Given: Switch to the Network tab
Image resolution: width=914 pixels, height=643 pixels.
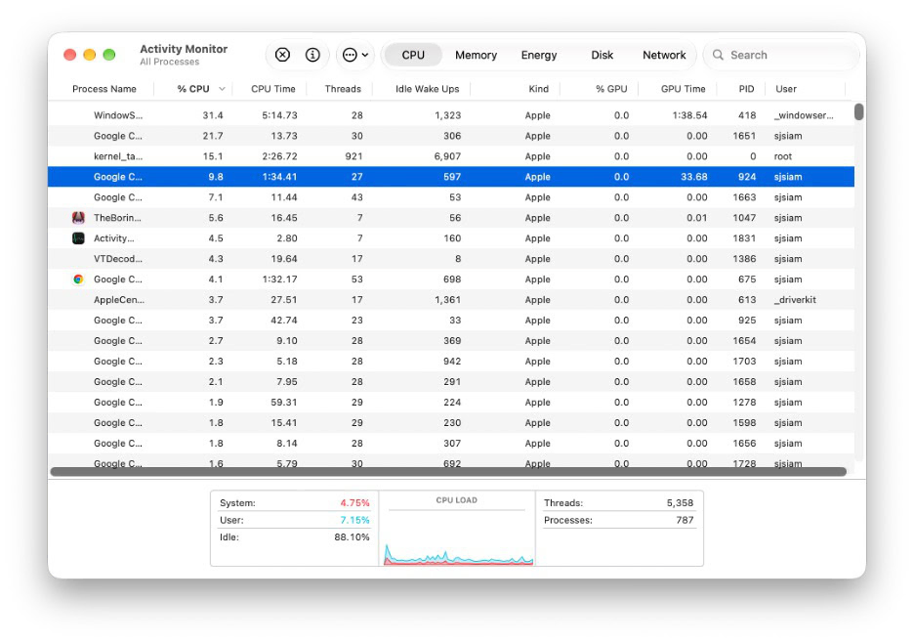Looking at the screenshot, I should click(664, 55).
